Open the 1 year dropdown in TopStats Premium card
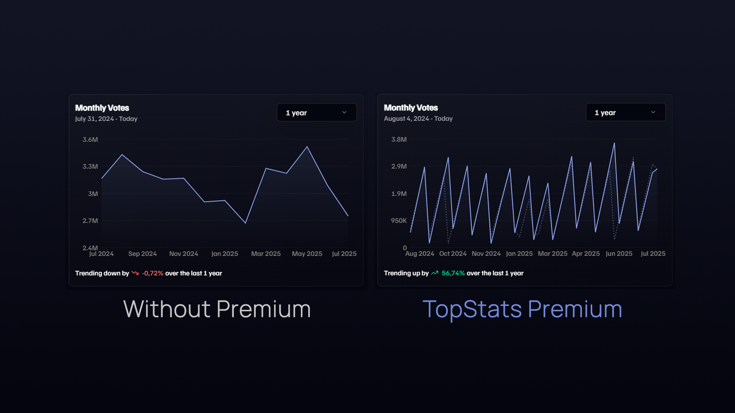 [x=626, y=112]
